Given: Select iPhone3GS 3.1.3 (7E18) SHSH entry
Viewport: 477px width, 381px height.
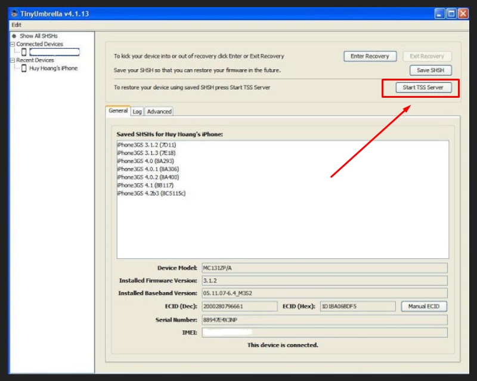Looking at the screenshot, I should (x=146, y=153).
